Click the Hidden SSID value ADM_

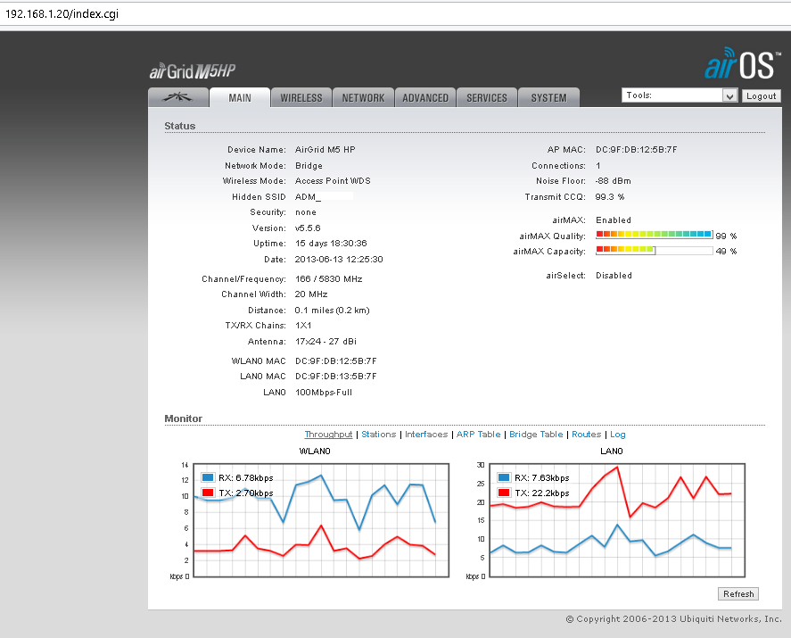coord(308,197)
